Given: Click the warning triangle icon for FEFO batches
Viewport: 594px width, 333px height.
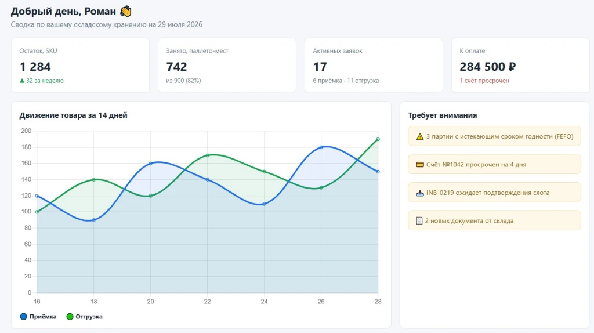Looking at the screenshot, I should [x=420, y=137].
